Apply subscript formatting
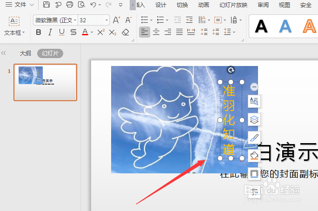Image resolution: width=318 pixels, height=211 pixels. (x=113, y=33)
